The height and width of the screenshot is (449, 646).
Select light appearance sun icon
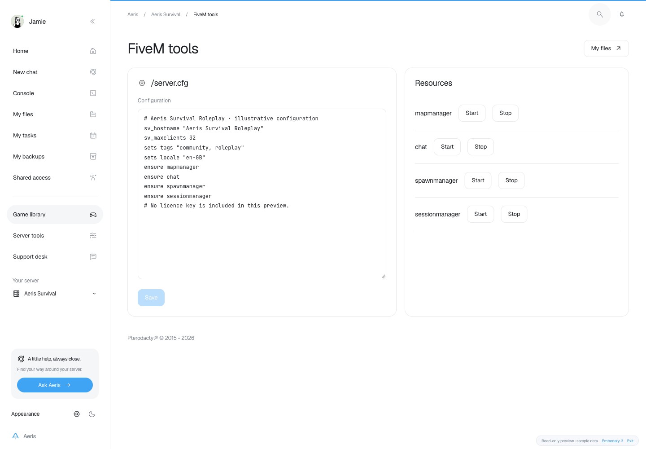tap(77, 414)
